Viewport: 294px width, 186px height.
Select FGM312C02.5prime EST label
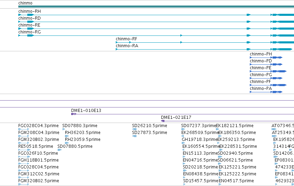[x=39, y=174]
